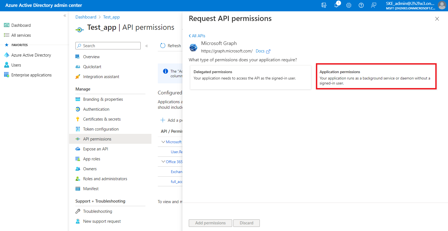Click the Refresh icon in toolbar
This screenshot has height=231, width=448.
tap(163, 46)
